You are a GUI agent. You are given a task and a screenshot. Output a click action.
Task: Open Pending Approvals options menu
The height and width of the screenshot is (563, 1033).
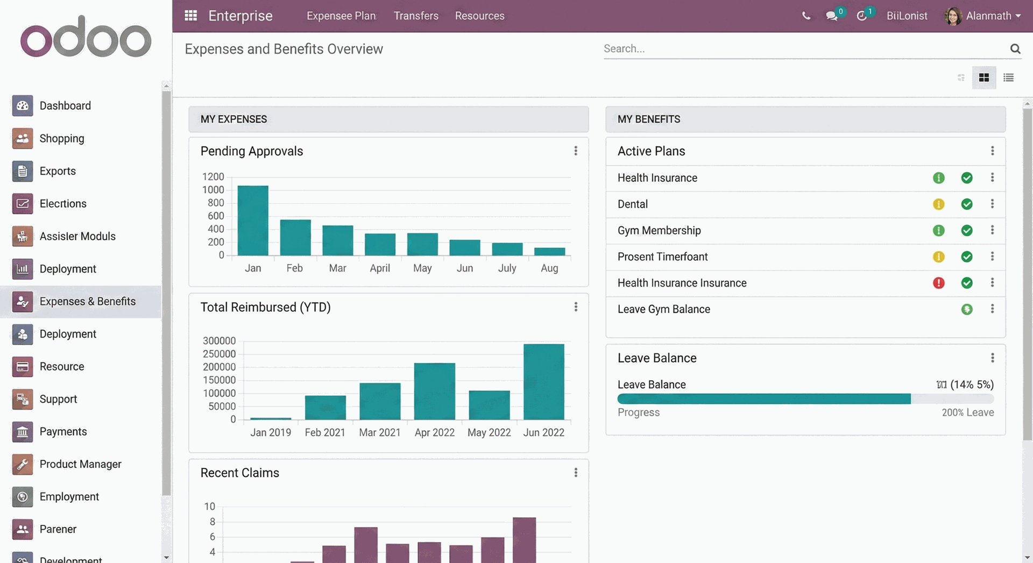(x=575, y=151)
